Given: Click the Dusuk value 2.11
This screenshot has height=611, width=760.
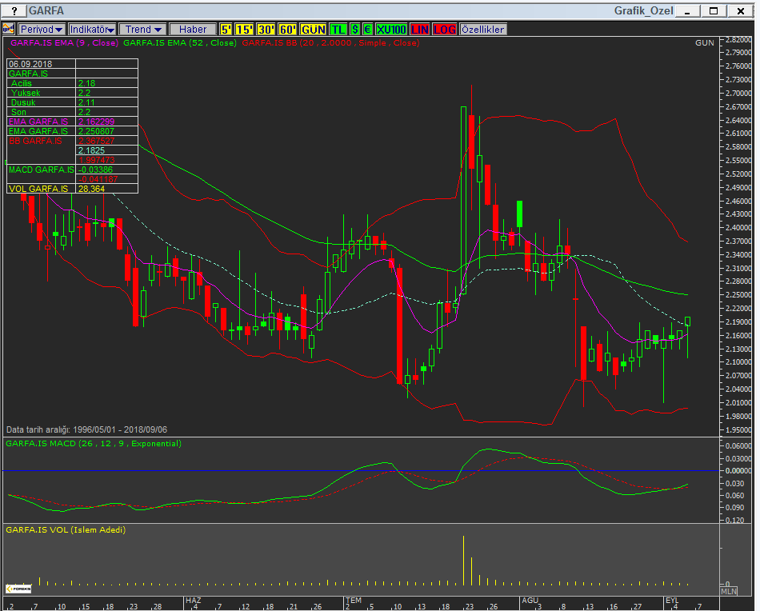Looking at the screenshot, I should (x=106, y=102).
